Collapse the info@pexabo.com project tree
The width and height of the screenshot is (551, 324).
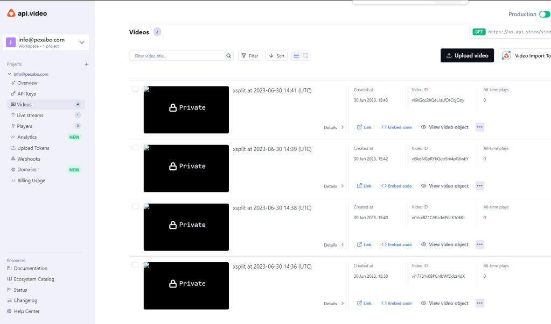tap(10, 74)
